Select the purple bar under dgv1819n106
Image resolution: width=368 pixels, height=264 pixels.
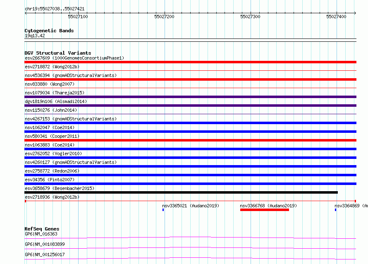pyautogui.click(x=190, y=106)
